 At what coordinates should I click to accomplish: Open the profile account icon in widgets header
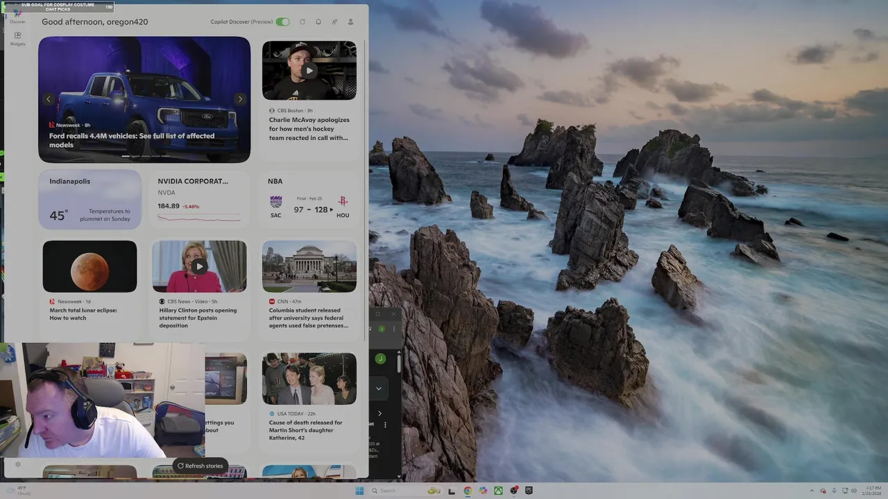(x=350, y=21)
